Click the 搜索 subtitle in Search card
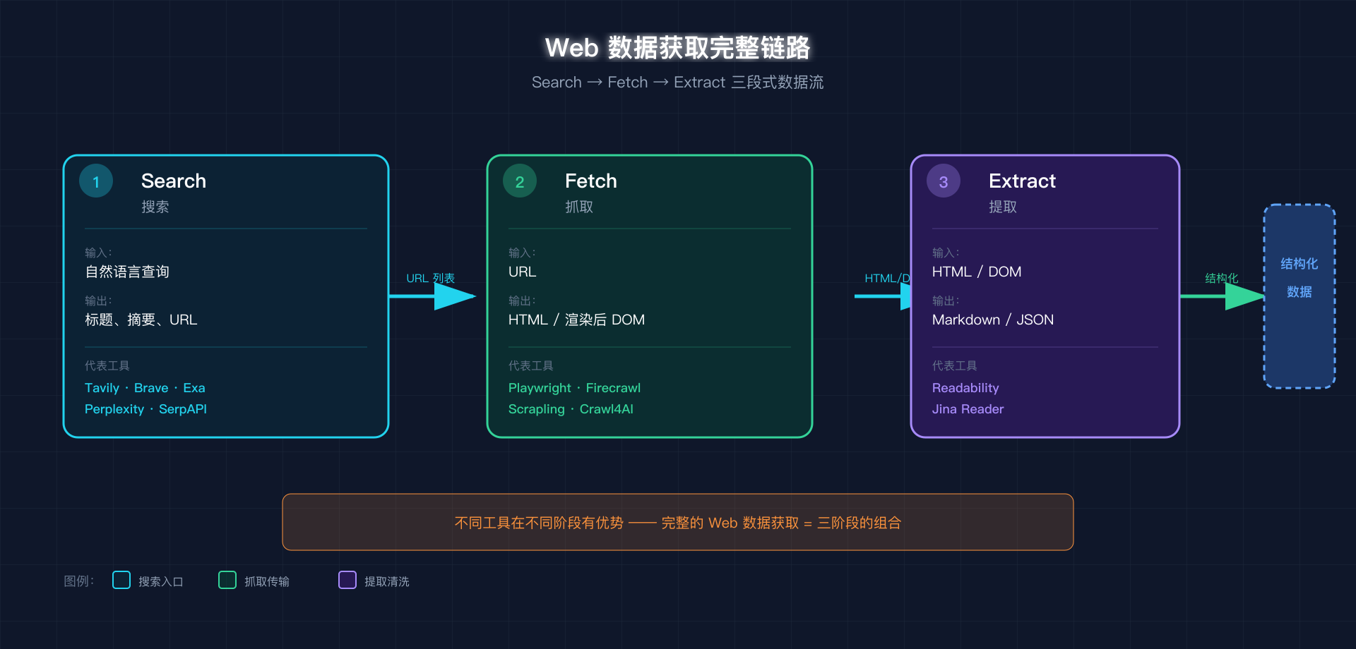 click(155, 207)
